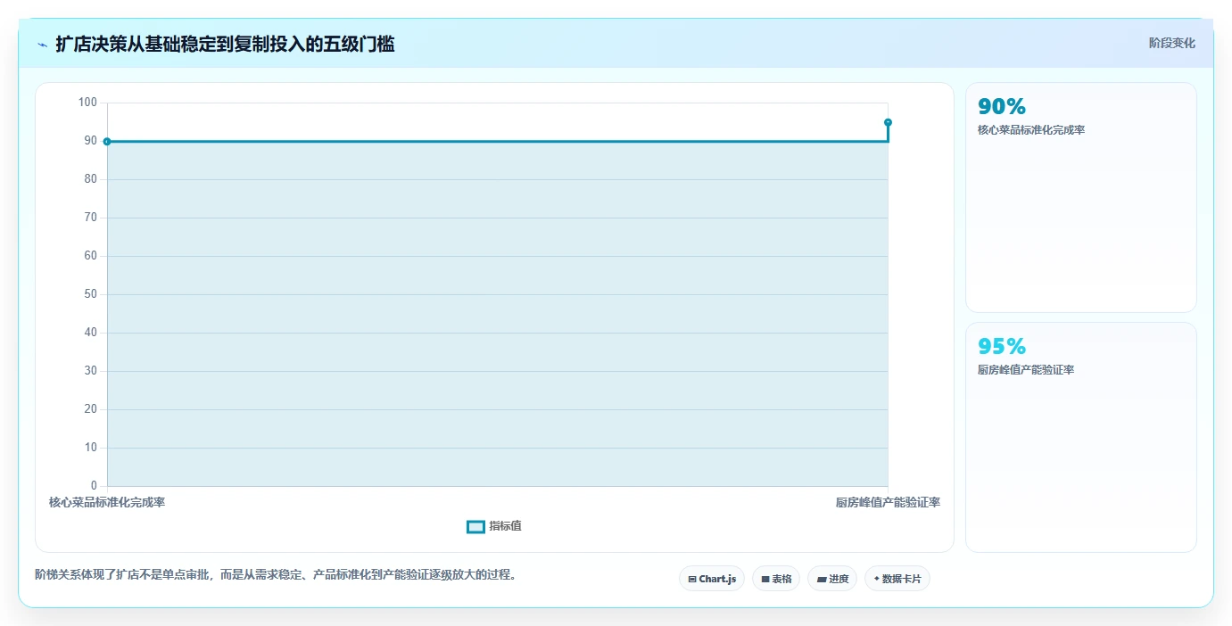Click 核心菜品标准化完成率 label in the 90% card
The height and width of the screenshot is (626, 1232).
pyautogui.click(x=1030, y=130)
